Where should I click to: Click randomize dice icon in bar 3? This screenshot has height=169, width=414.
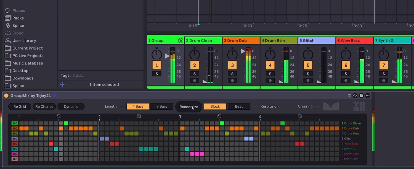click(219, 117)
